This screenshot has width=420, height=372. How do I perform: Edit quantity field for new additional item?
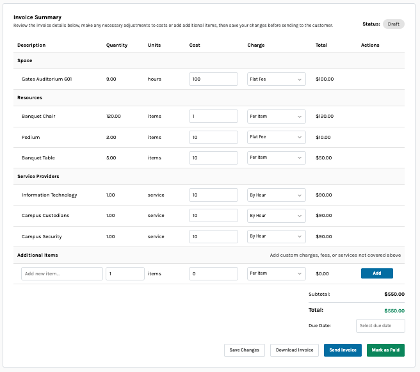click(125, 273)
